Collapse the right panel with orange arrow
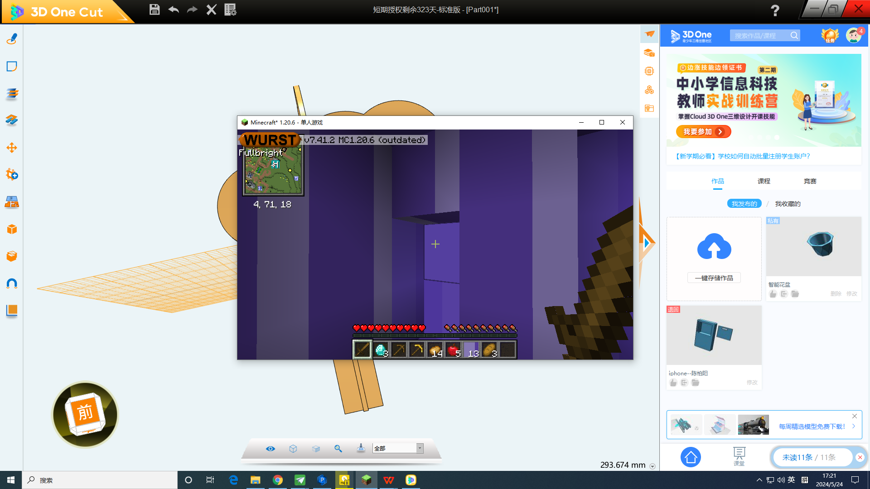The width and height of the screenshot is (870, 489). click(647, 243)
